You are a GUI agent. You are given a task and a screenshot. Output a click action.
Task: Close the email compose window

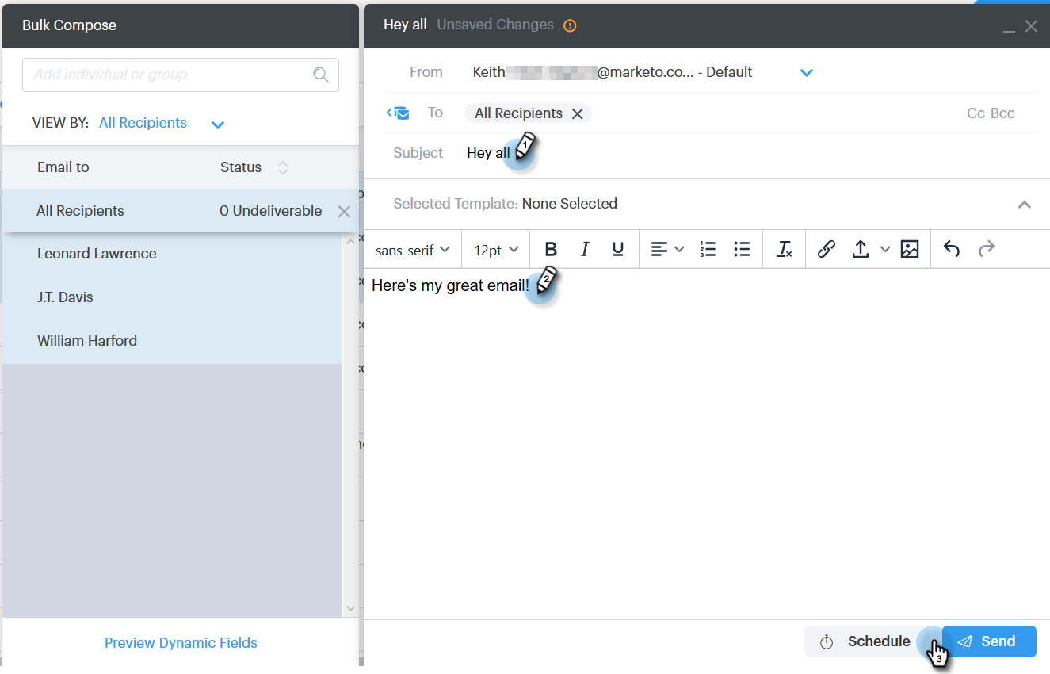(1031, 26)
